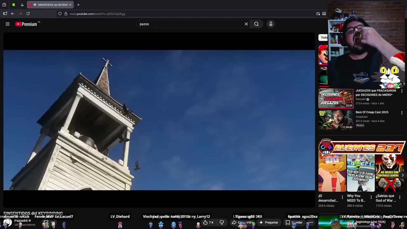This screenshot has height=229, width=407.
Task: Open Best Of Creep Cast thumbnail
Action: [336, 120]
